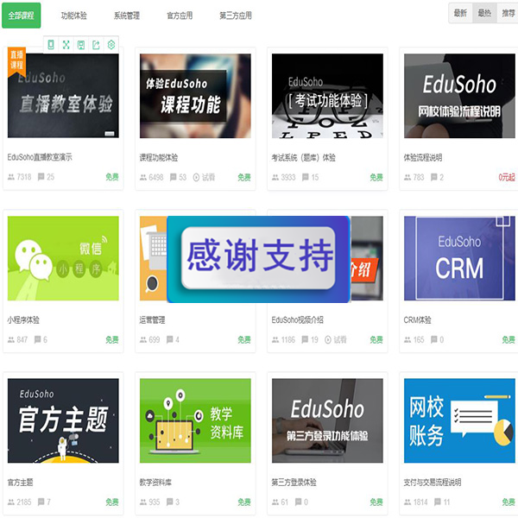Viewport: 518px width, 518px height.
Task: Open the 第三方登录体验 course title link
Action: tap(294, 483)
